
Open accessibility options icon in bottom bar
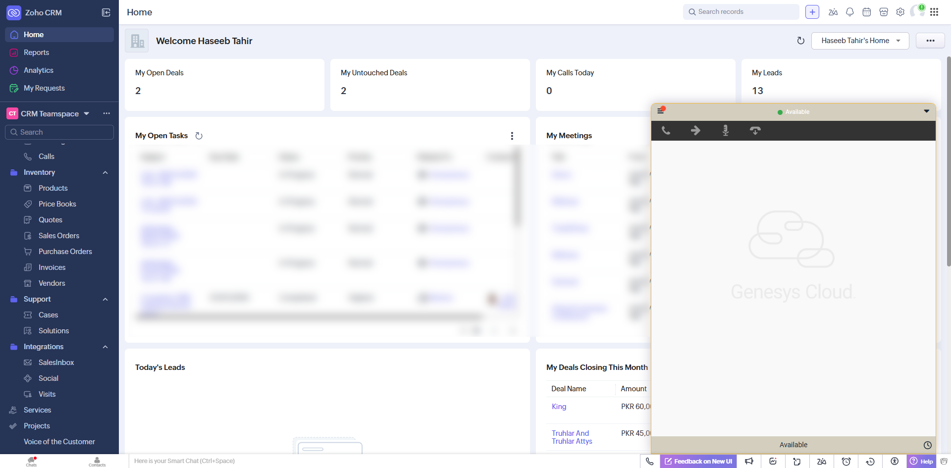point(894,461)
